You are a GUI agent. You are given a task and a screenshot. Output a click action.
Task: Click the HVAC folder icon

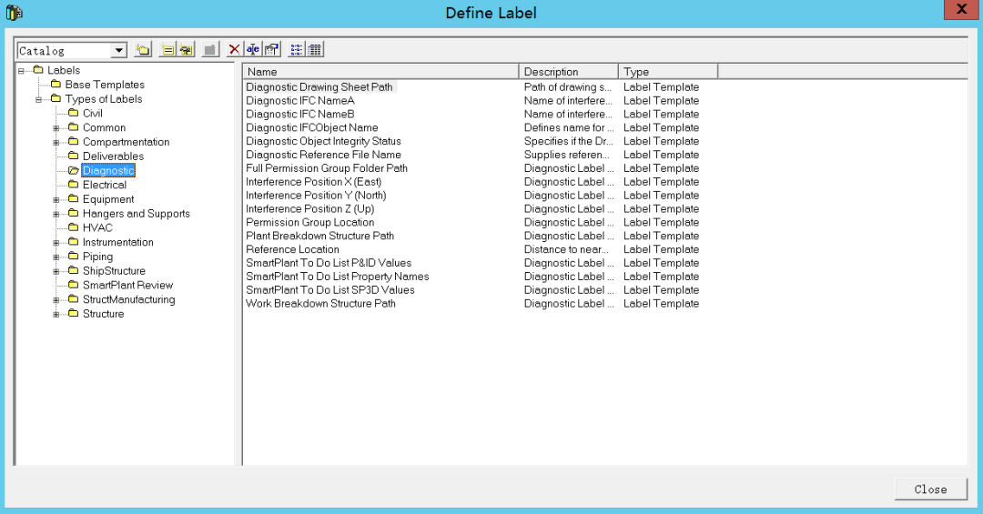click(x=74, y=227)
